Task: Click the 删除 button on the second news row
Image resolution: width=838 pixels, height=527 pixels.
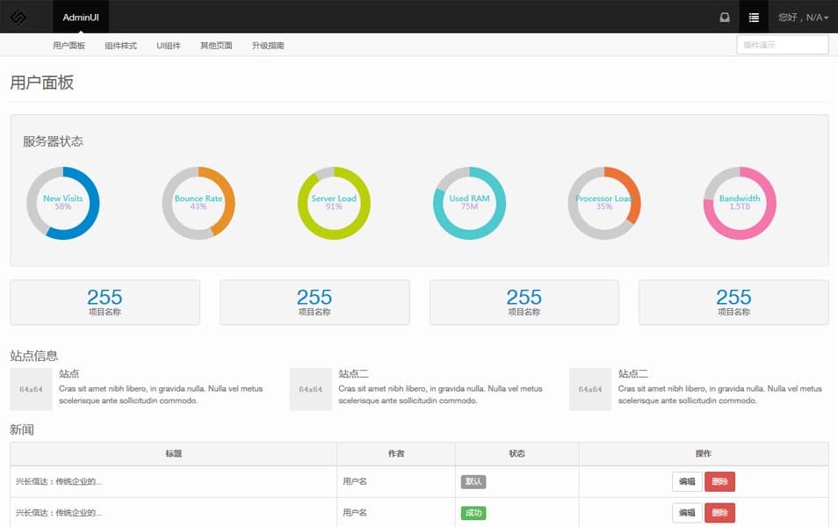Action: tap(721, 512)
